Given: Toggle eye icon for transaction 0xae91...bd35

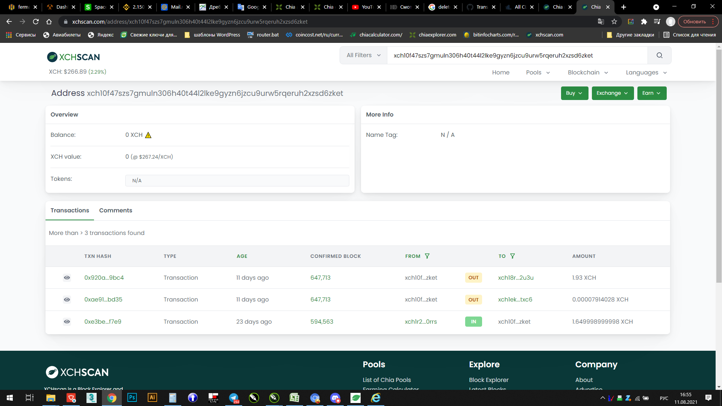Looking at the screenshot, I should pyautogui.click(x=67, y=300).
